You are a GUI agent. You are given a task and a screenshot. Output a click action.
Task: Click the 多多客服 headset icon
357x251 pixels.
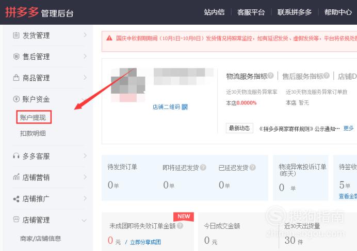pyautogui.click(x=16, y=156)
